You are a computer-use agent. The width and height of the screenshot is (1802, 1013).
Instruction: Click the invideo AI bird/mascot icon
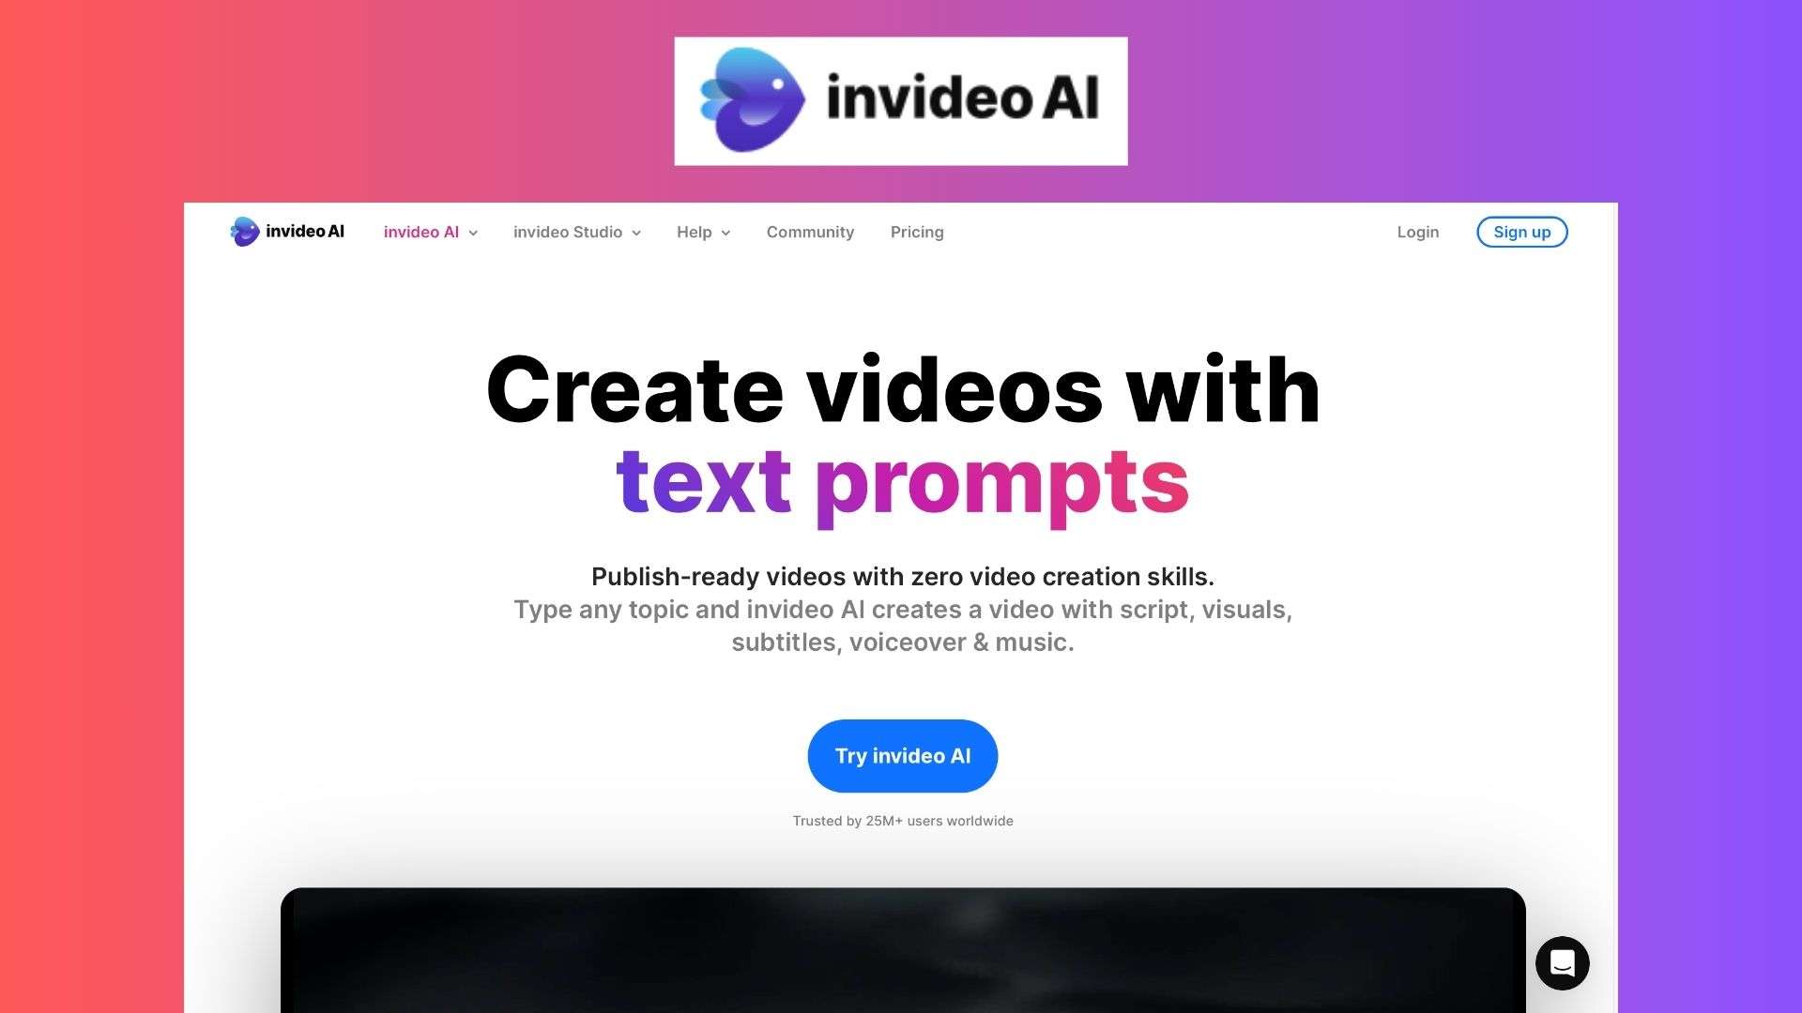(x=246, y=232)
